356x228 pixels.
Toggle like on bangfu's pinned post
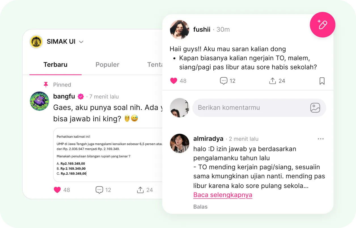pyautogui.click(x=57, y=190)
